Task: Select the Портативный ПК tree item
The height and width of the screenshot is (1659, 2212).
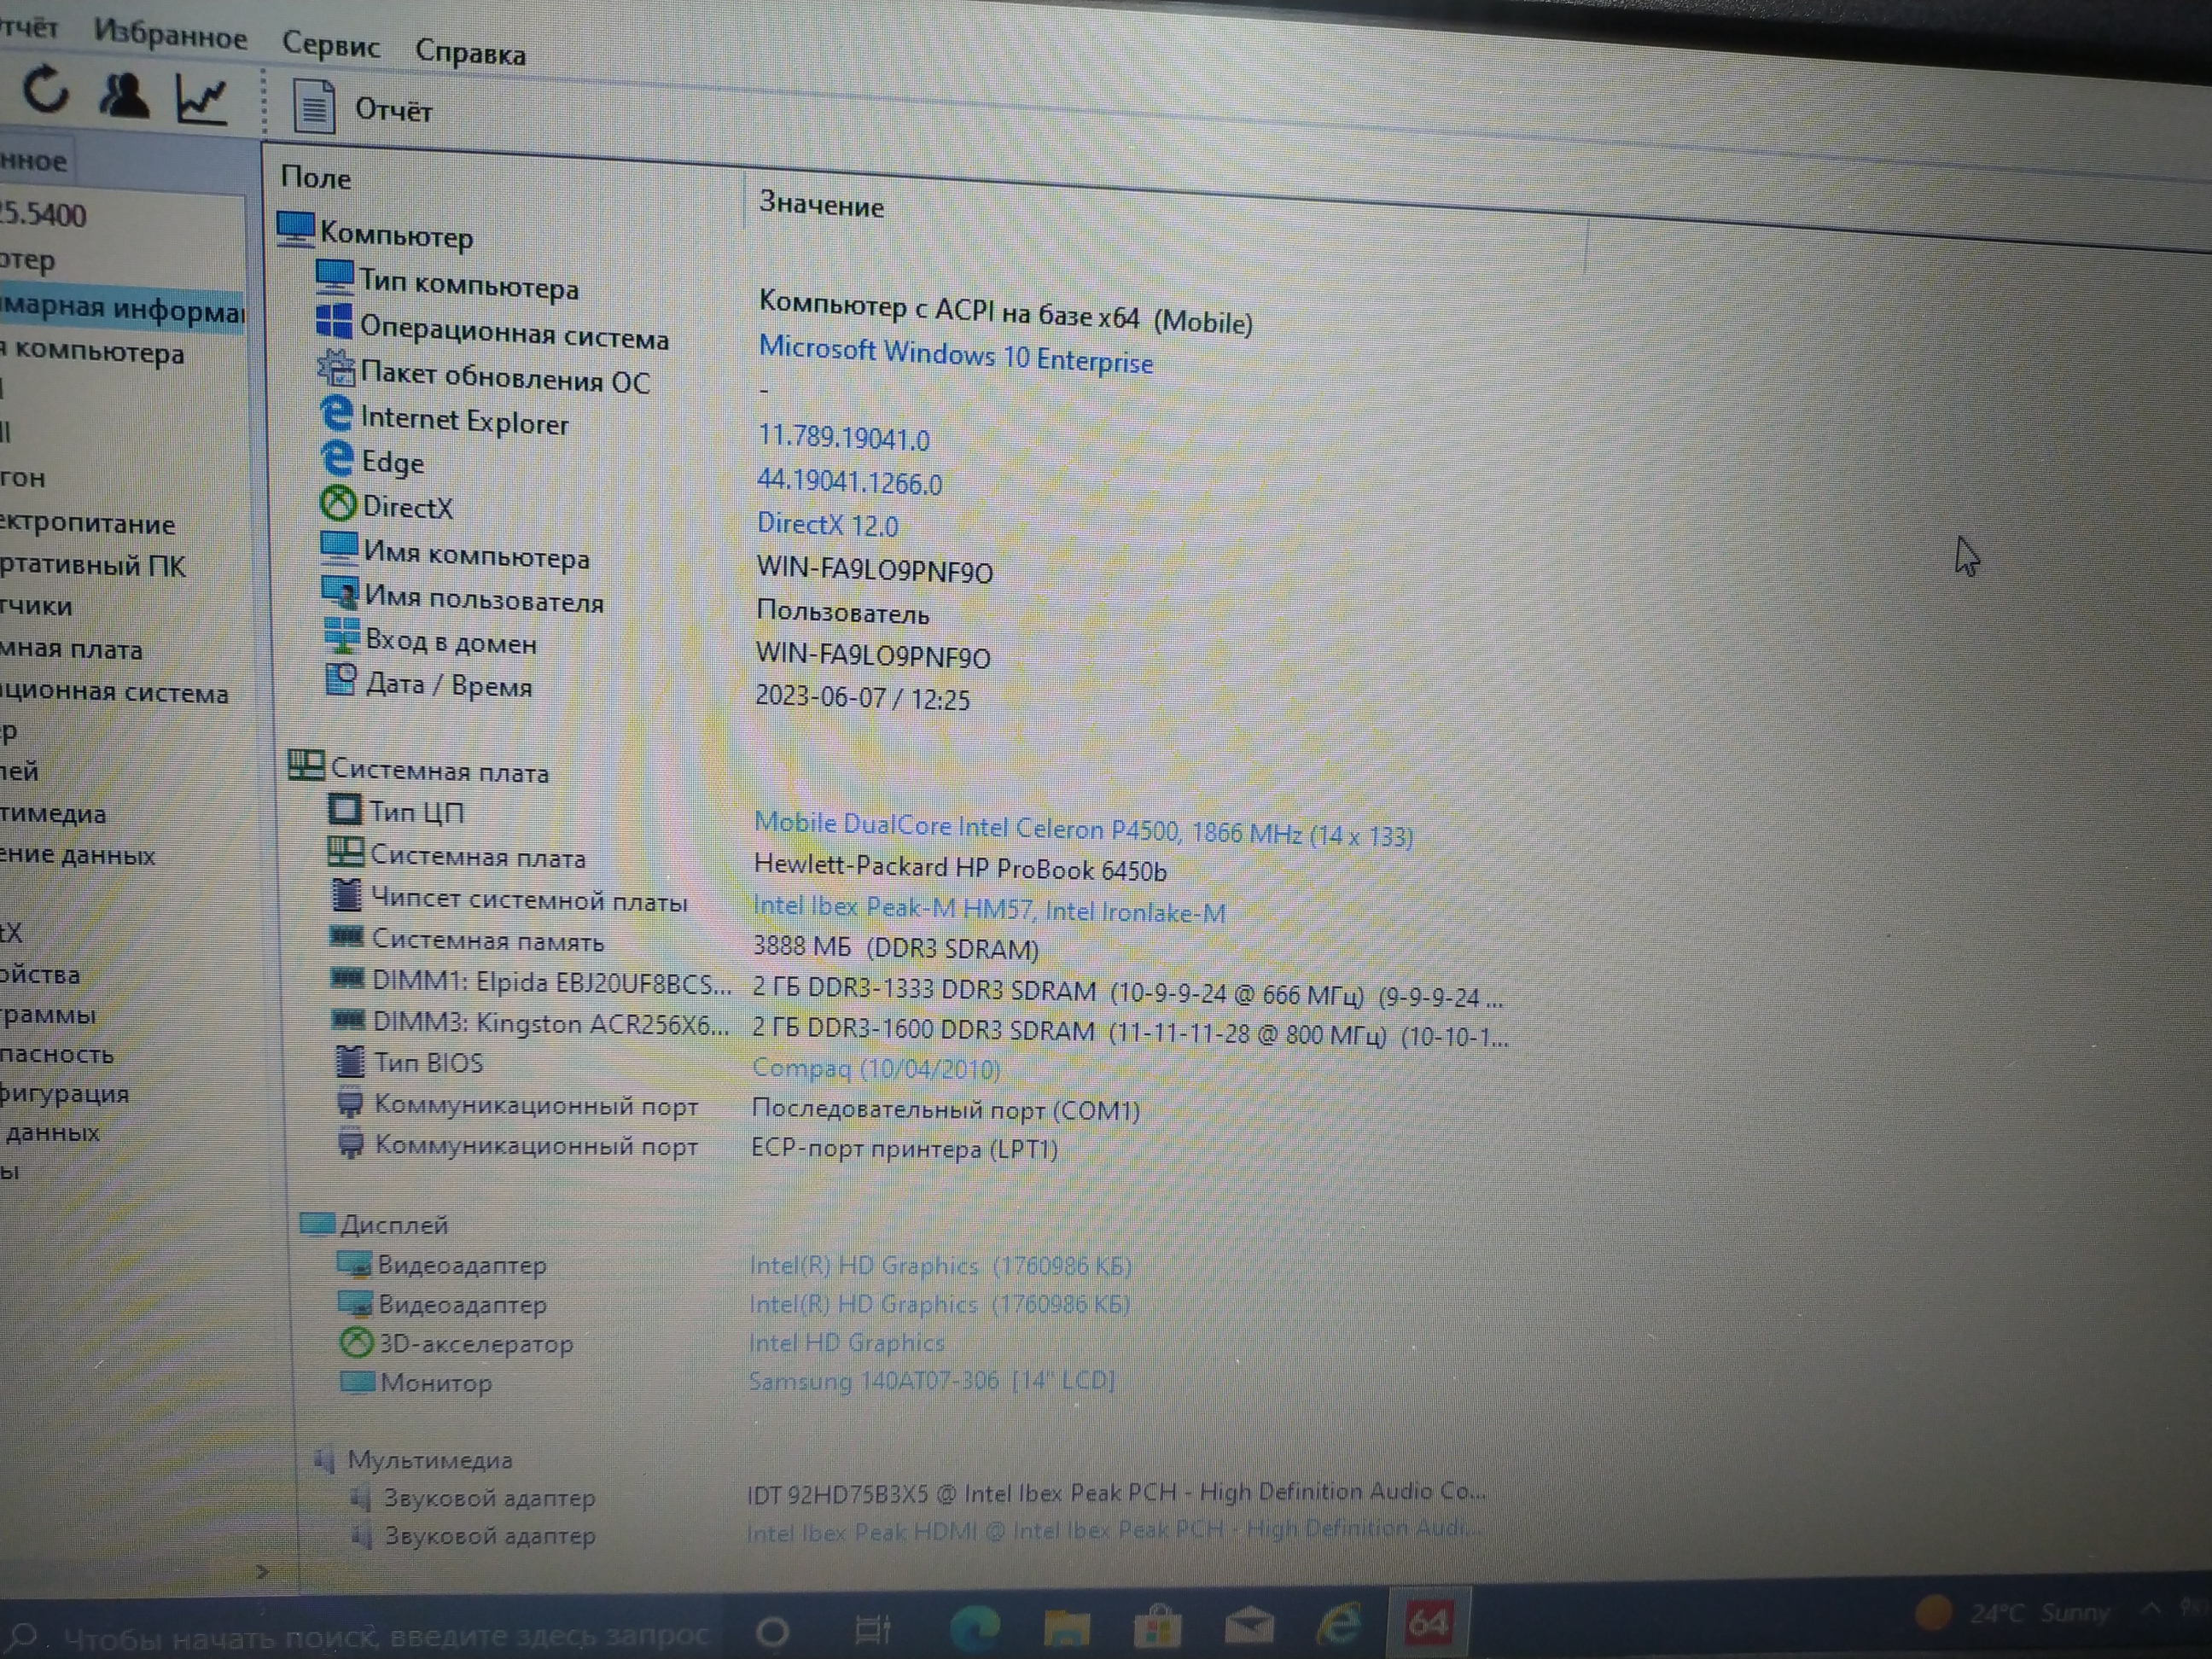Action: click(92, 565)
